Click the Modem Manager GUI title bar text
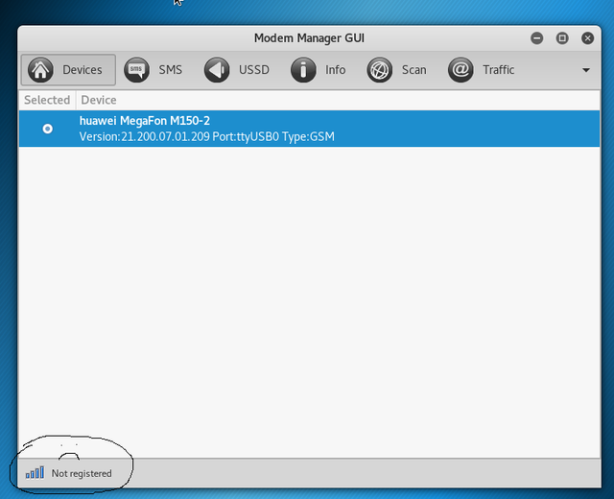Screen dimensions: 614x499 click(309, 38)
